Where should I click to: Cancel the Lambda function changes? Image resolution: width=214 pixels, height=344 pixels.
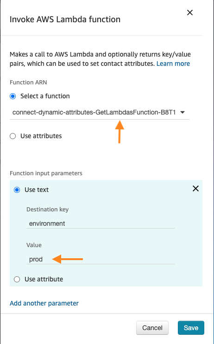point(152,328)
